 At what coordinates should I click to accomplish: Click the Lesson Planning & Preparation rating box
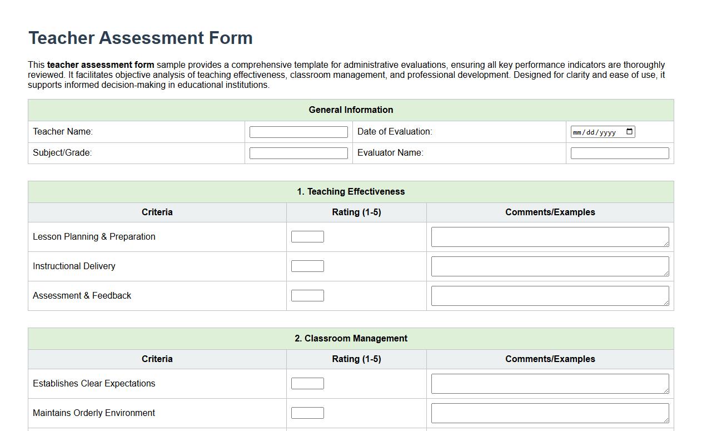[x=307, y=236]
